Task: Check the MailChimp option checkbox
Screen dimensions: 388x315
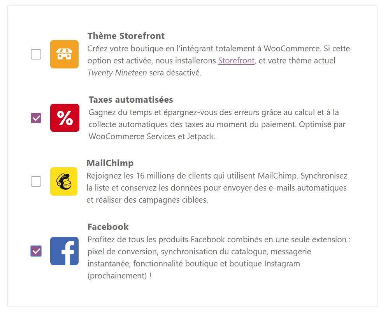Action: 36,181
